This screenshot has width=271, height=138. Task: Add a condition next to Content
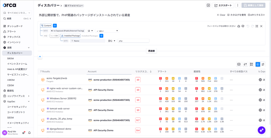[x=55, y=25]
